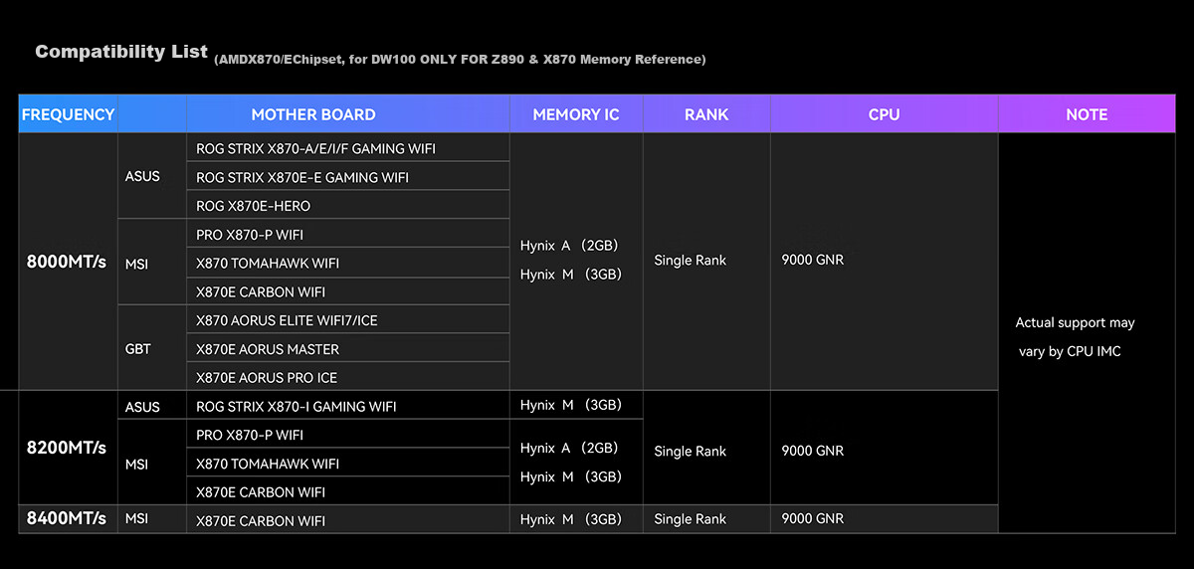This screenshot has width=1194, height=569.
Task: Select the CPU column header
Action: coord(884,114)
